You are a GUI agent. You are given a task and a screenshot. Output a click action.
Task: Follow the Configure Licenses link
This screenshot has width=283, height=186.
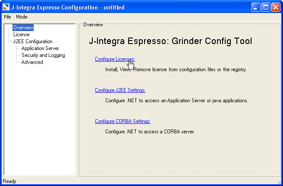[115, 59]
